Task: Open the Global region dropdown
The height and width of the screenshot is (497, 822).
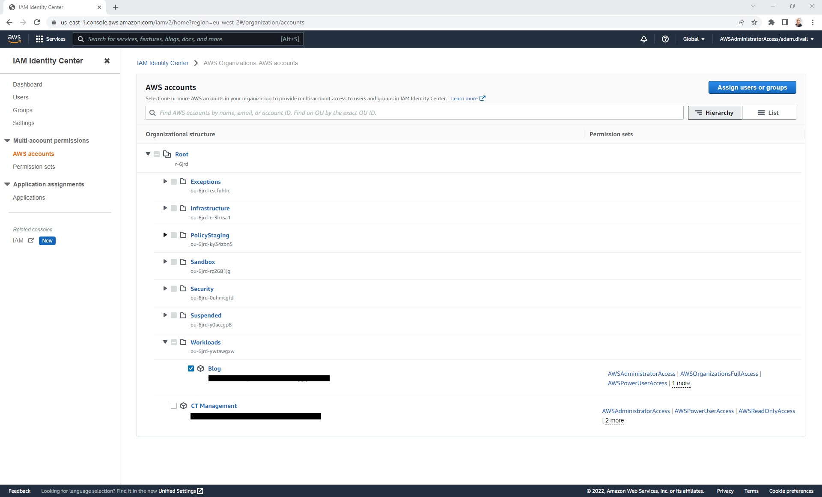Action: (694, 39)
